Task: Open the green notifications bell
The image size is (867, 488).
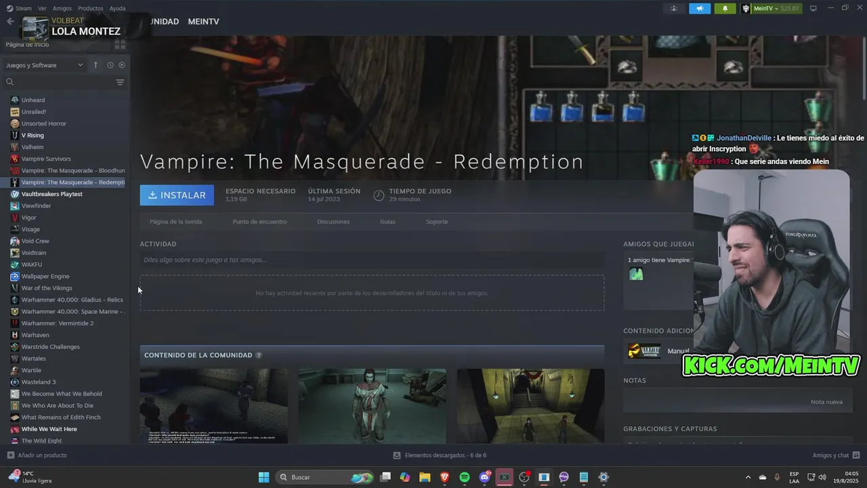Action: 725,8
